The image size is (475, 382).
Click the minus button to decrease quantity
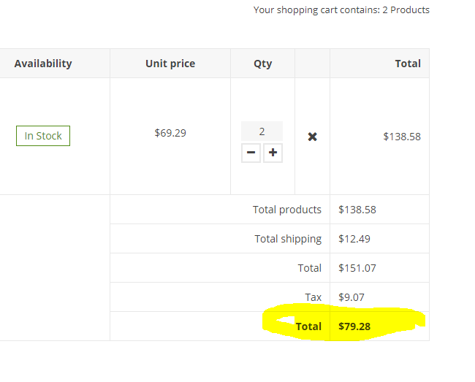[251, 153]
